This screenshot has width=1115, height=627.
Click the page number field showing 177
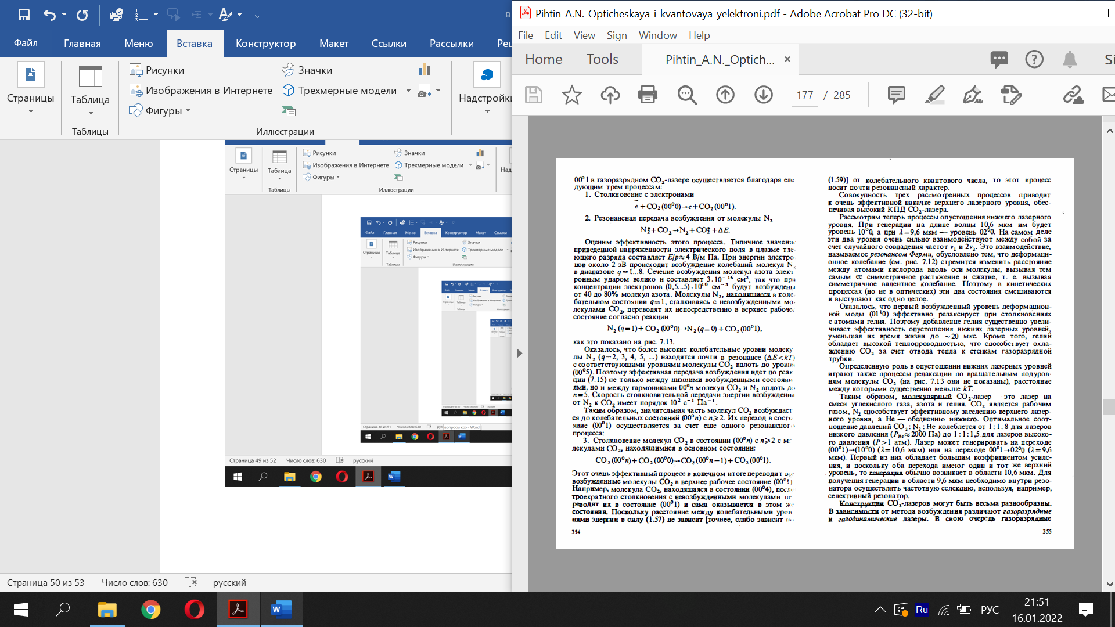coord(805,95)
